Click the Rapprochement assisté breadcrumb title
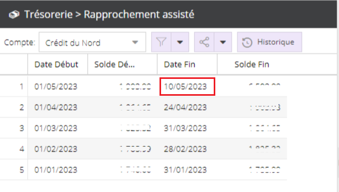This screenshot has width=339, height=192. pyautogui.click(x=139, y=15)
